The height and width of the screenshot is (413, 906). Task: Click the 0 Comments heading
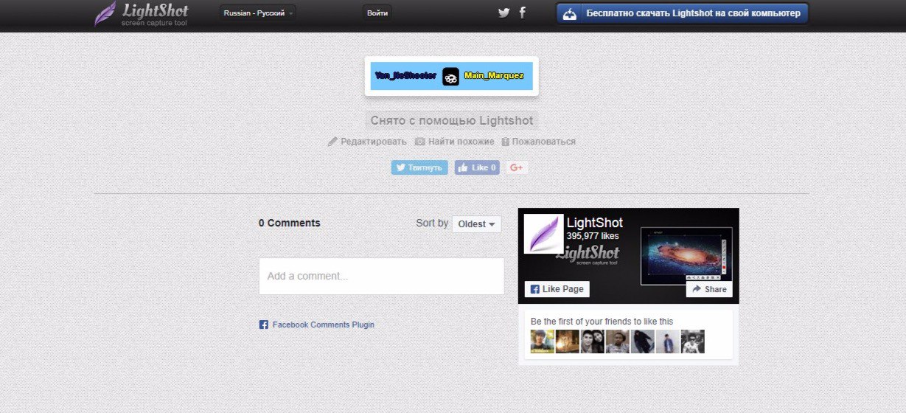tap(290, 223)
